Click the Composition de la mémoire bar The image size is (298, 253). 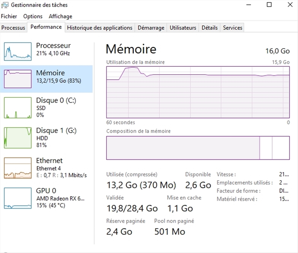tap(198, 148)
